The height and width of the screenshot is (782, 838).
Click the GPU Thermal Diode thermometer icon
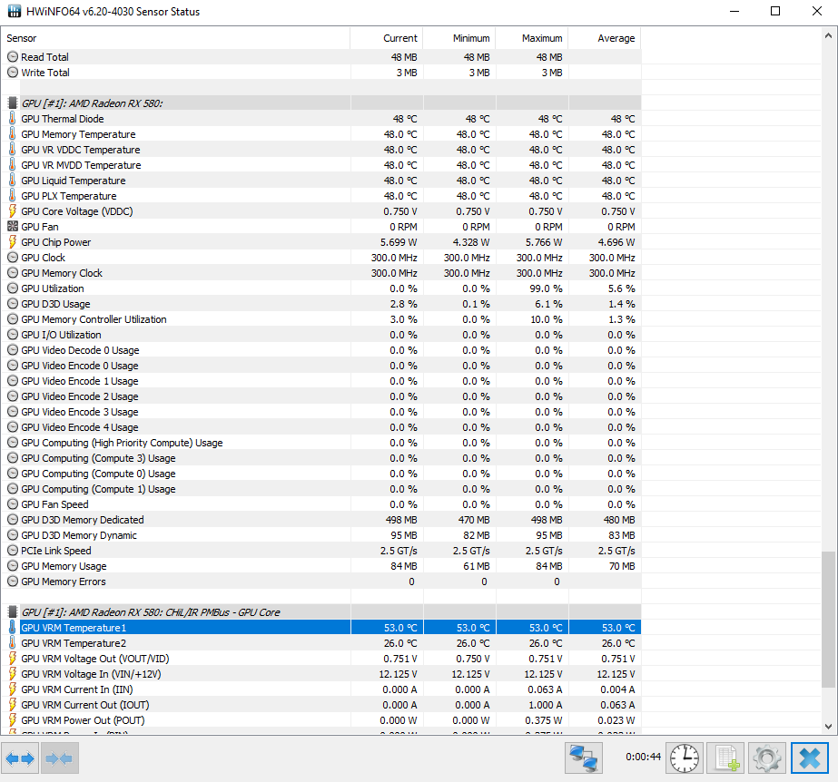click(13, 119)
